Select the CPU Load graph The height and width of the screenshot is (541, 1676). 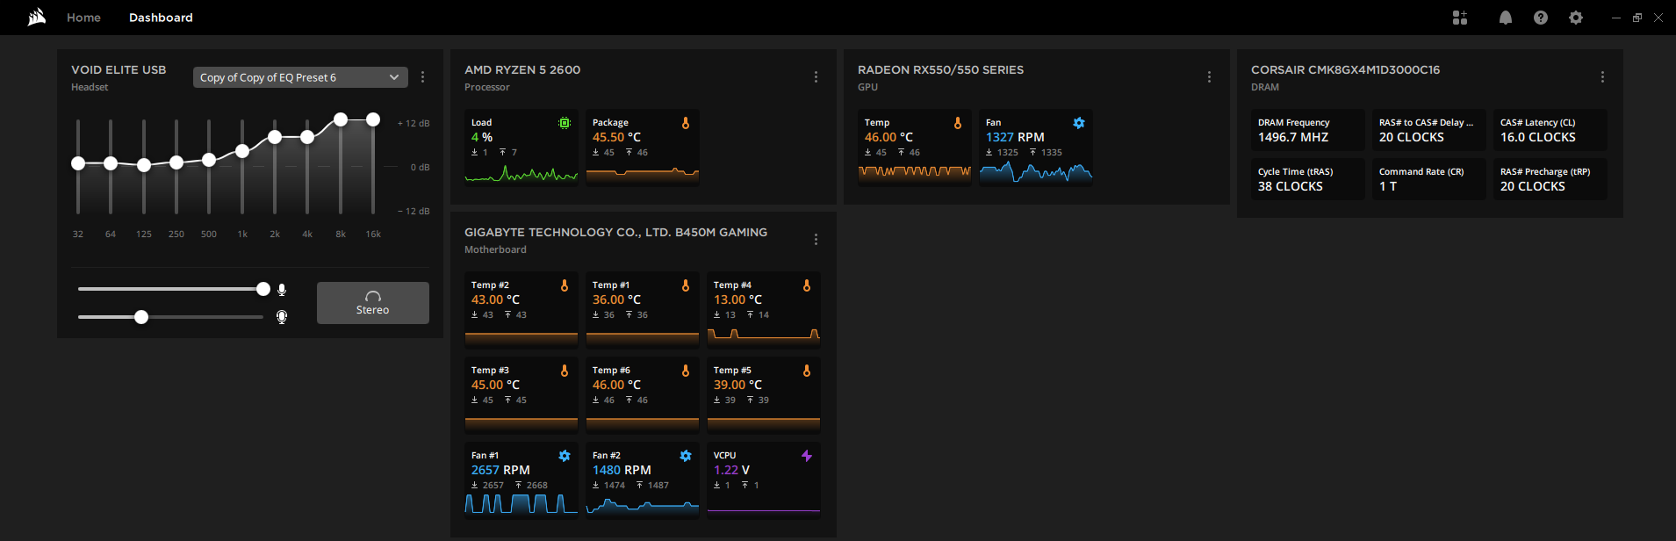tap(522, 173)
